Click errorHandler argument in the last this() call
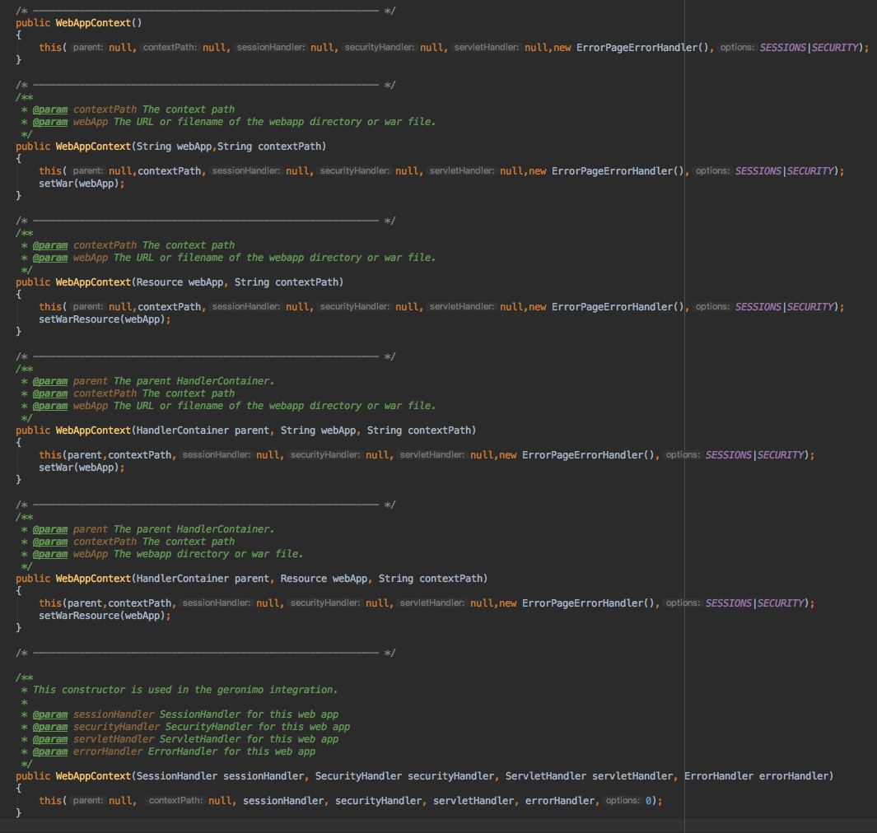The image size is (877, 833). click(562, 801)
